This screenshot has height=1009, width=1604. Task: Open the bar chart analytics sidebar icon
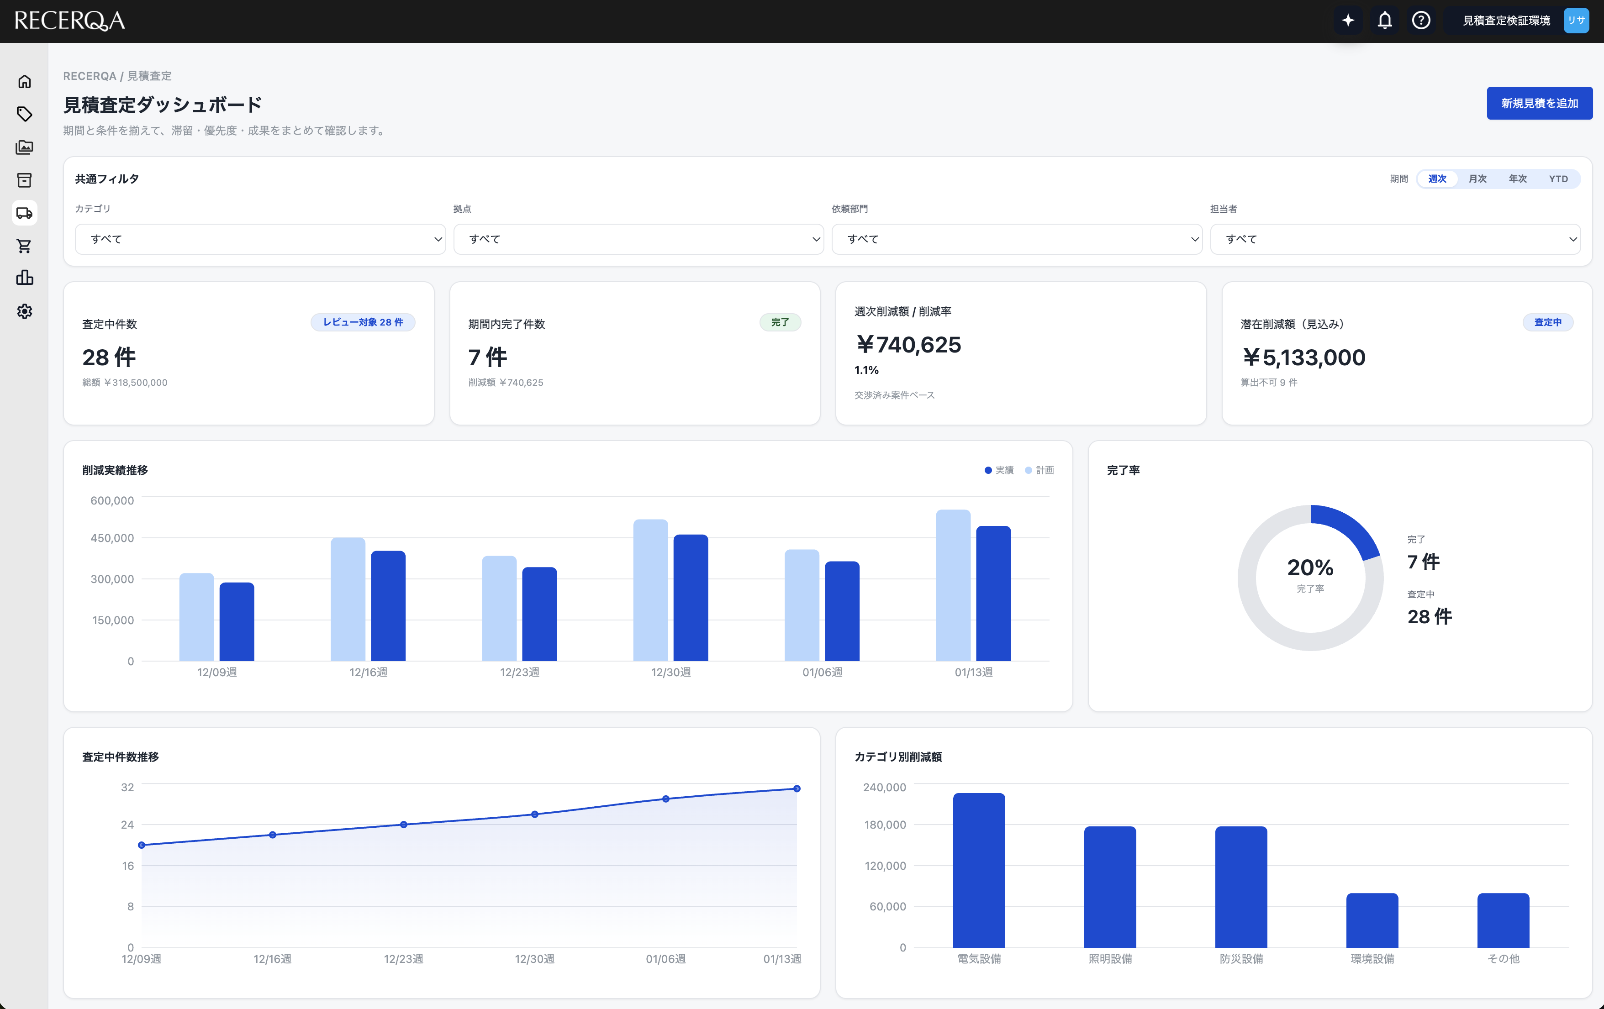click(25, 279)
